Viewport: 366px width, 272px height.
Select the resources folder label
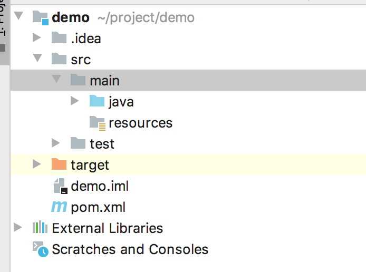point(140,123)
